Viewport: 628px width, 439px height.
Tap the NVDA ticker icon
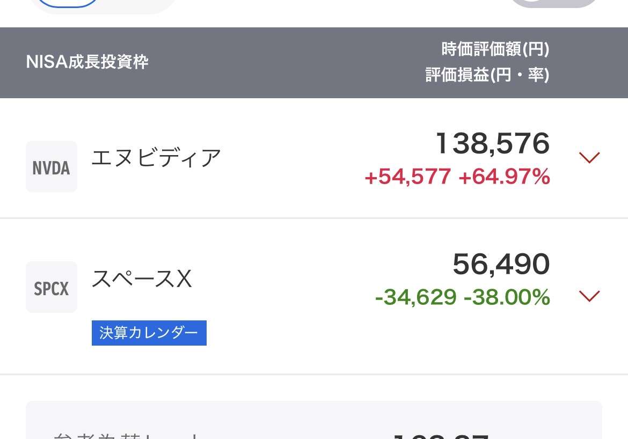point(52,166)
